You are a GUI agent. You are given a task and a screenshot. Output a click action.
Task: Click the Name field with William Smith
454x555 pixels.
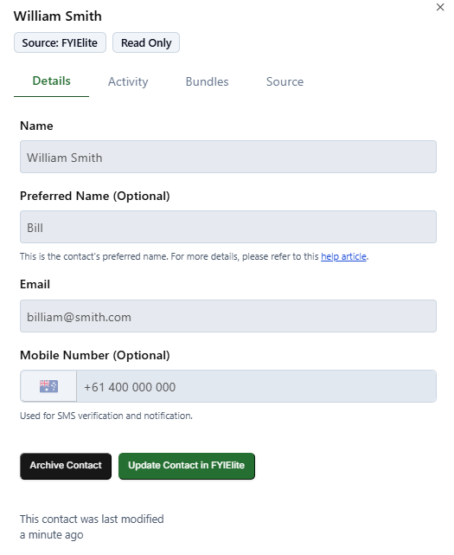[x=228, y=157]
